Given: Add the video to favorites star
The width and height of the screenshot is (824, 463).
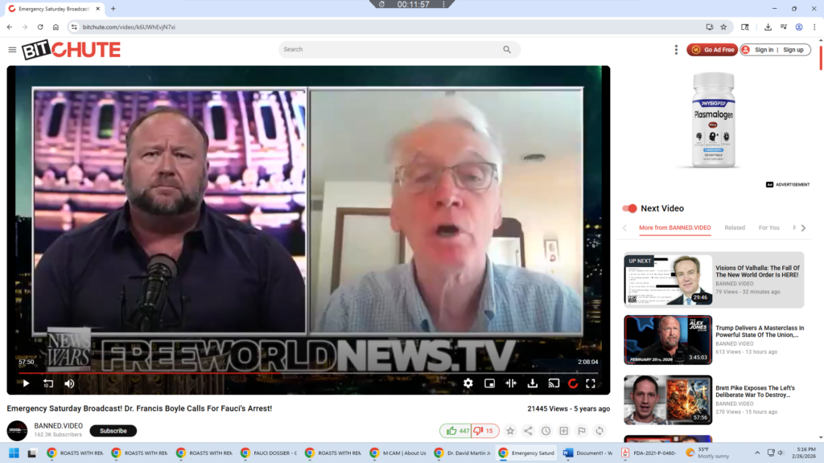Looking at the screenshot, I should (510, 431).
